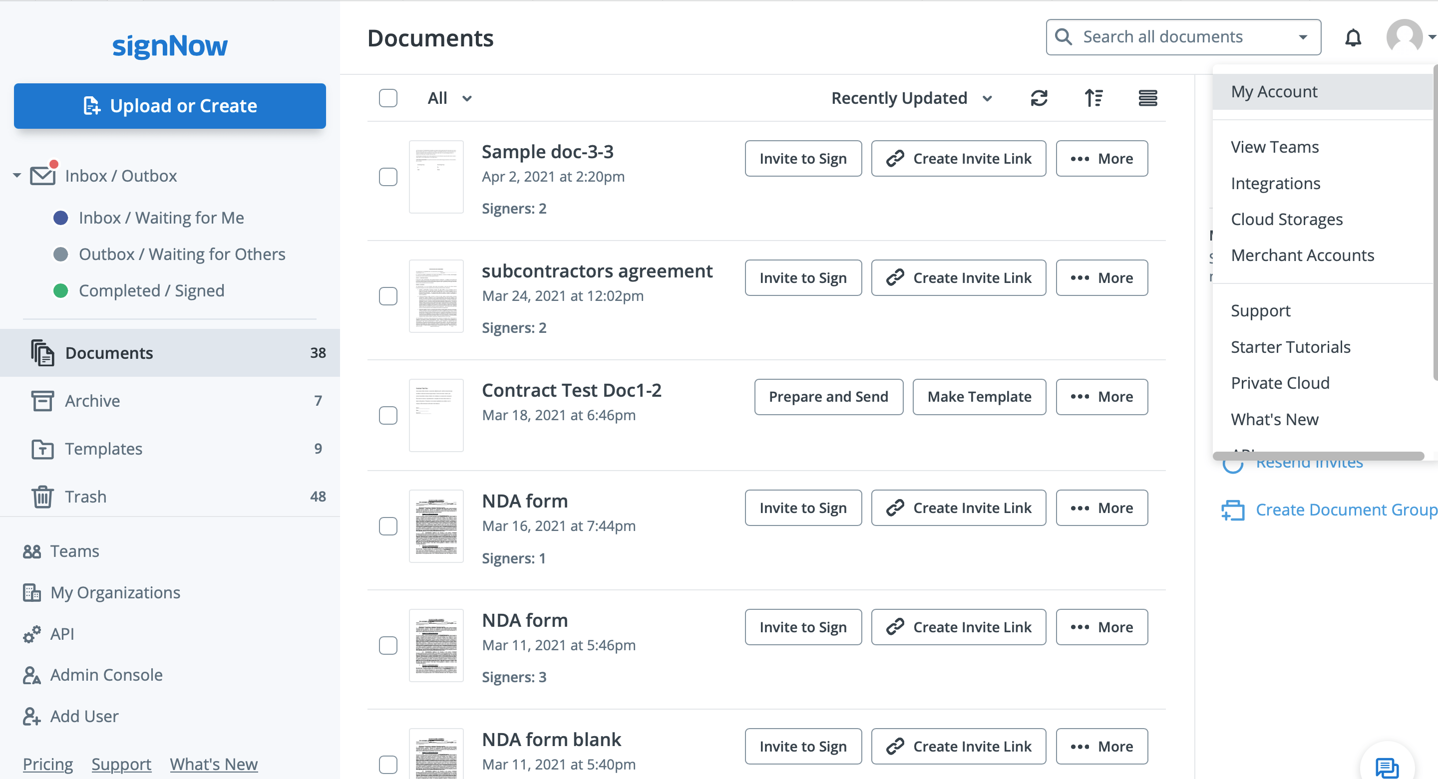Check the Sample doc-3-3 checkbox
Screen dimensions: 1438x779
[x=388, y=177]
